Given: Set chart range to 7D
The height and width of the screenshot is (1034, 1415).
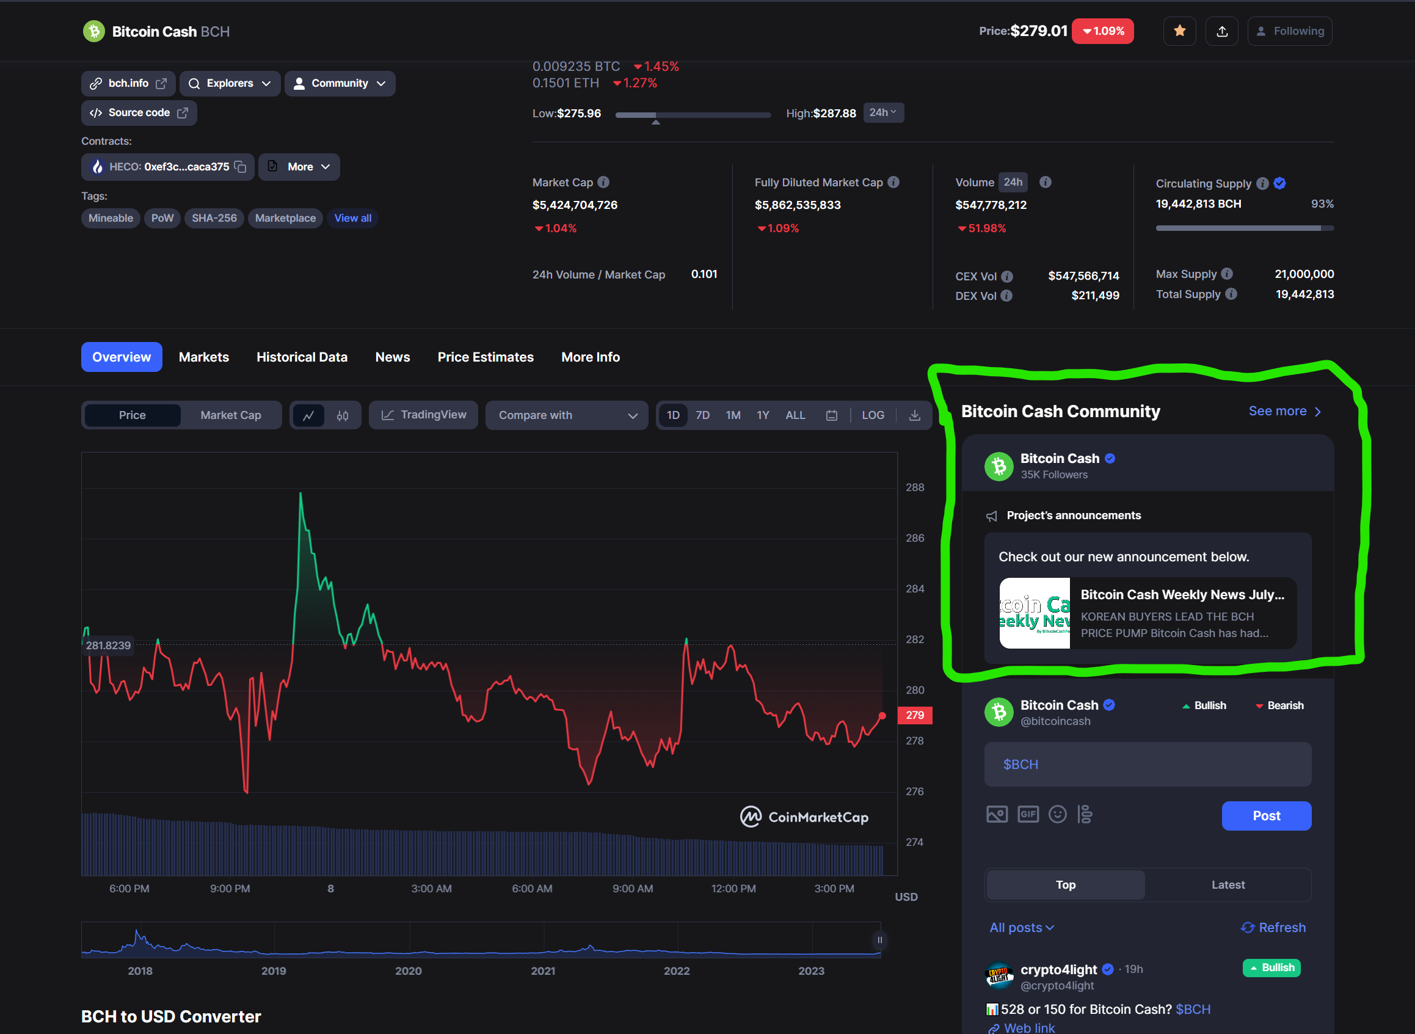Looking at the screenshot, I should [703, 415].
